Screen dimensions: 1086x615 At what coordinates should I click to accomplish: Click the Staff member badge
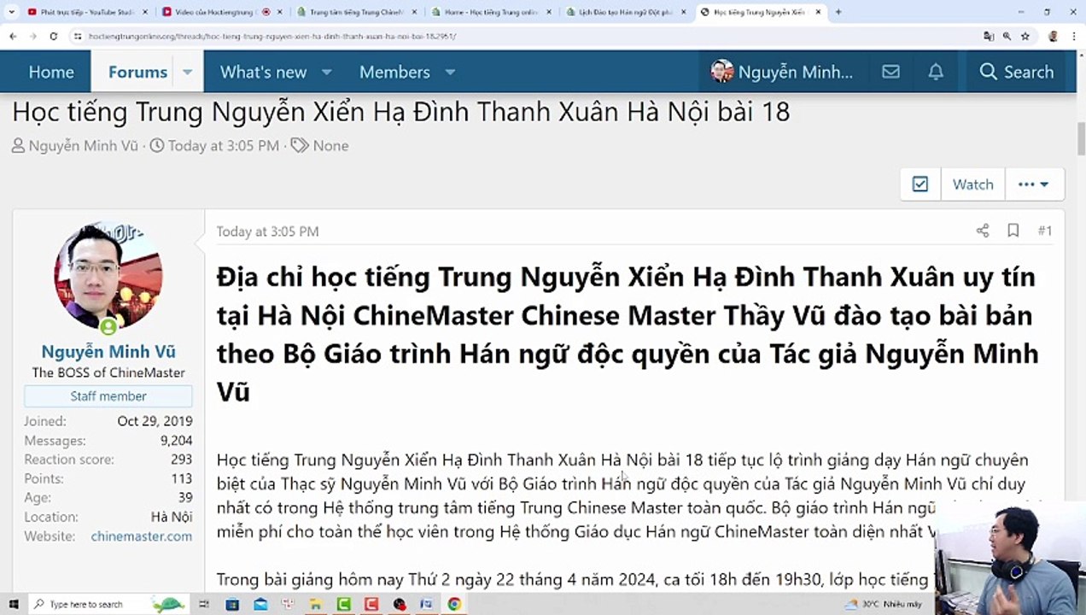pyautogui.click(x=108, y=396)
